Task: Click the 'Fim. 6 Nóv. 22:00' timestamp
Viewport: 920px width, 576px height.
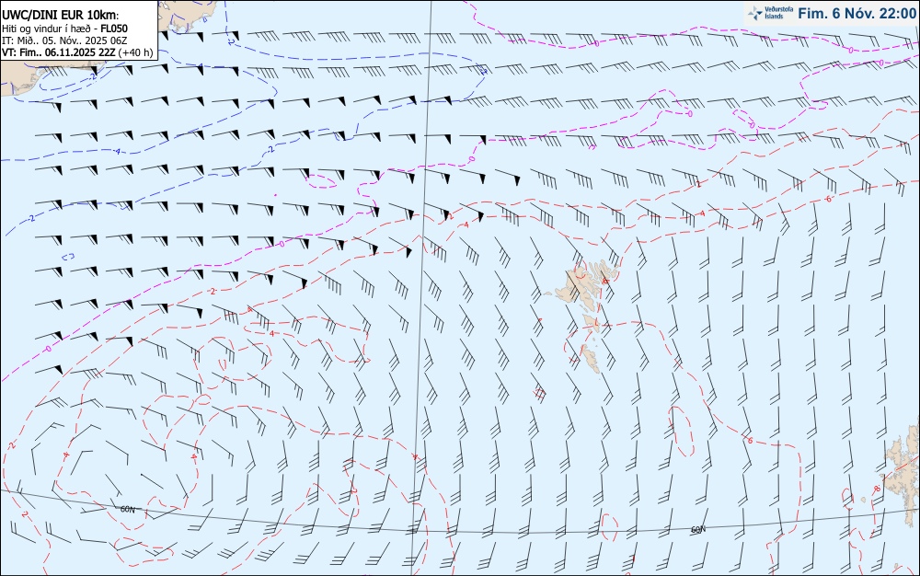Action: [x=857, y=14]
